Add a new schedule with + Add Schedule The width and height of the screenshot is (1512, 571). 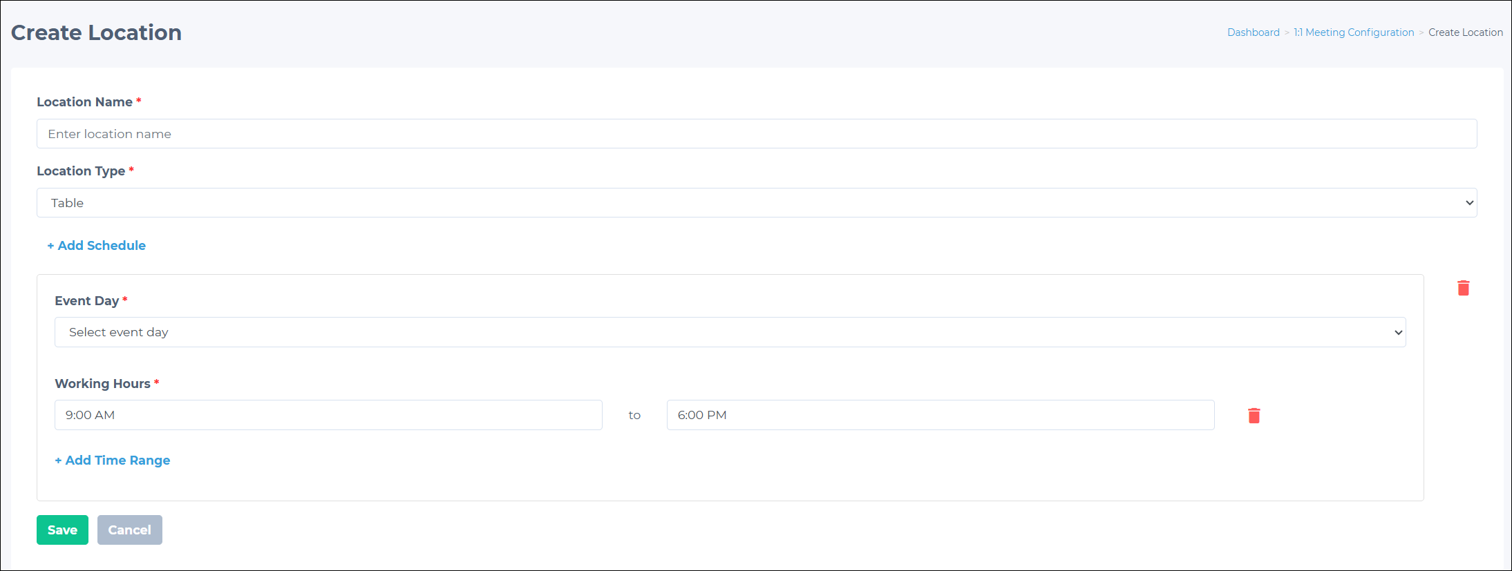point(97,246)
